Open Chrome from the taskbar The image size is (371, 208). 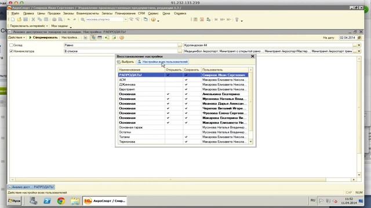pyautogui.click(x=61, y=201)
